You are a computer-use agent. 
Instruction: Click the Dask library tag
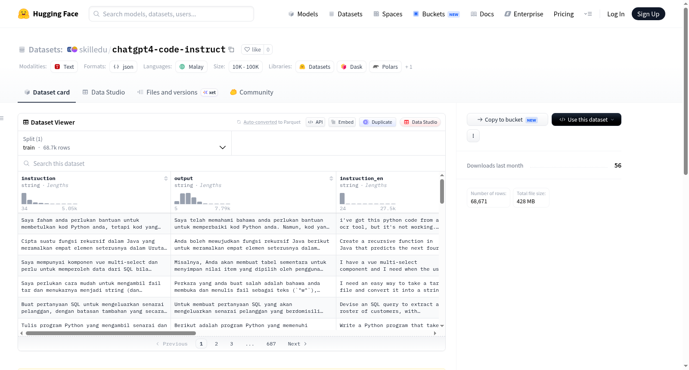(x=351, y=67)
